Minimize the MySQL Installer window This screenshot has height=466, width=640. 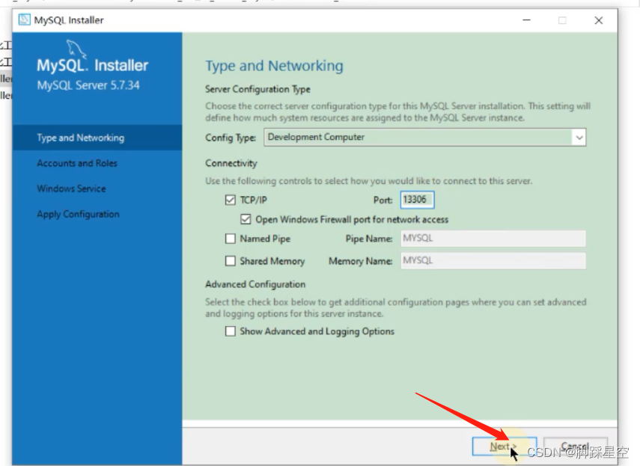click(x=526, y=20)
